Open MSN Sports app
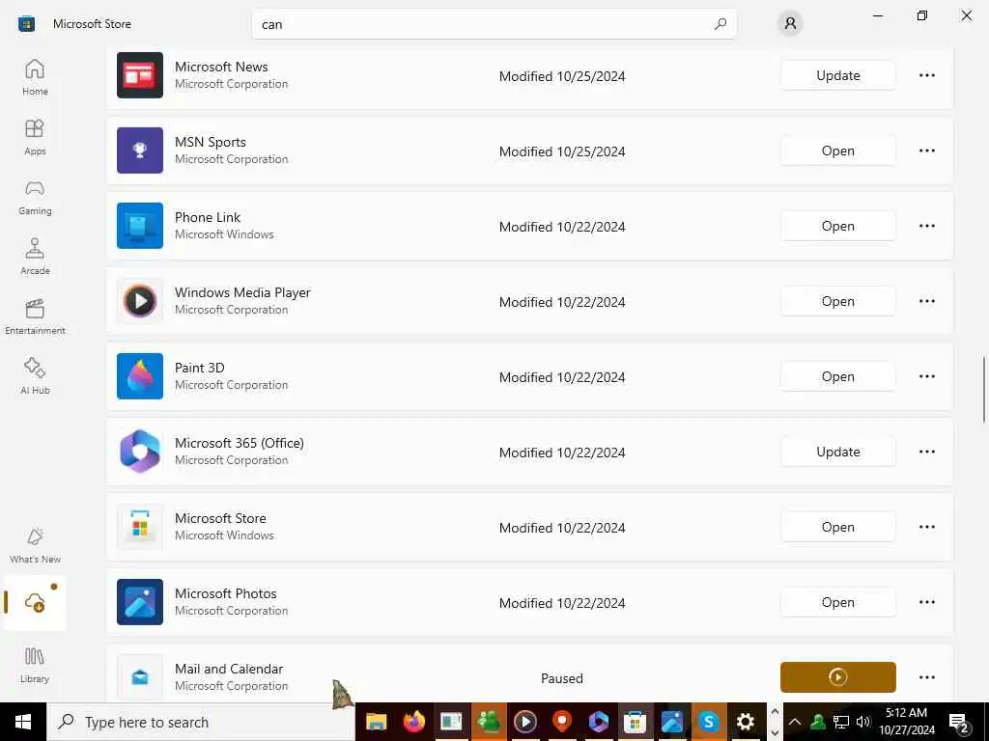This screenshot has height=741, width=989. (x=837, y=151)
